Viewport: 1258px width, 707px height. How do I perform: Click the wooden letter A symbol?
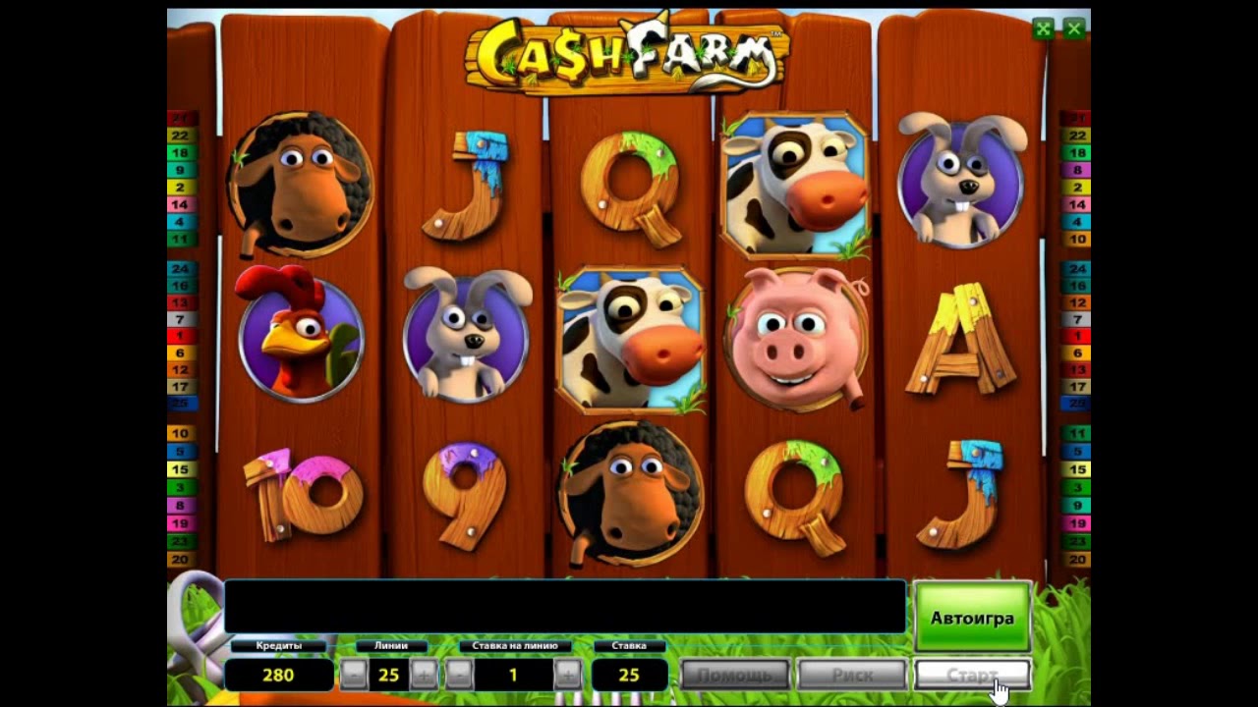961,339
